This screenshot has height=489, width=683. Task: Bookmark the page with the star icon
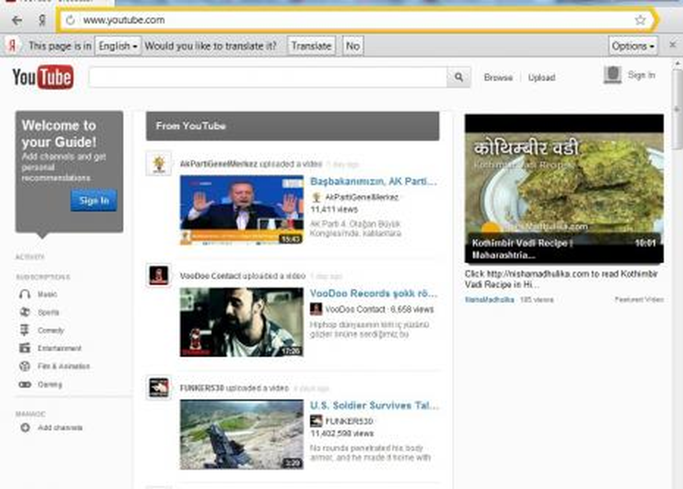click(x=640, y=20)
